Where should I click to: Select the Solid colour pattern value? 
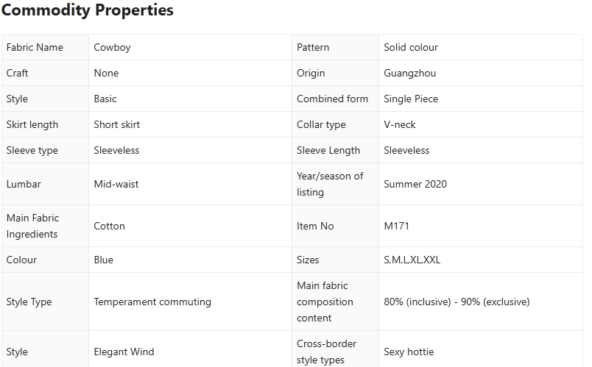[411, 47]
